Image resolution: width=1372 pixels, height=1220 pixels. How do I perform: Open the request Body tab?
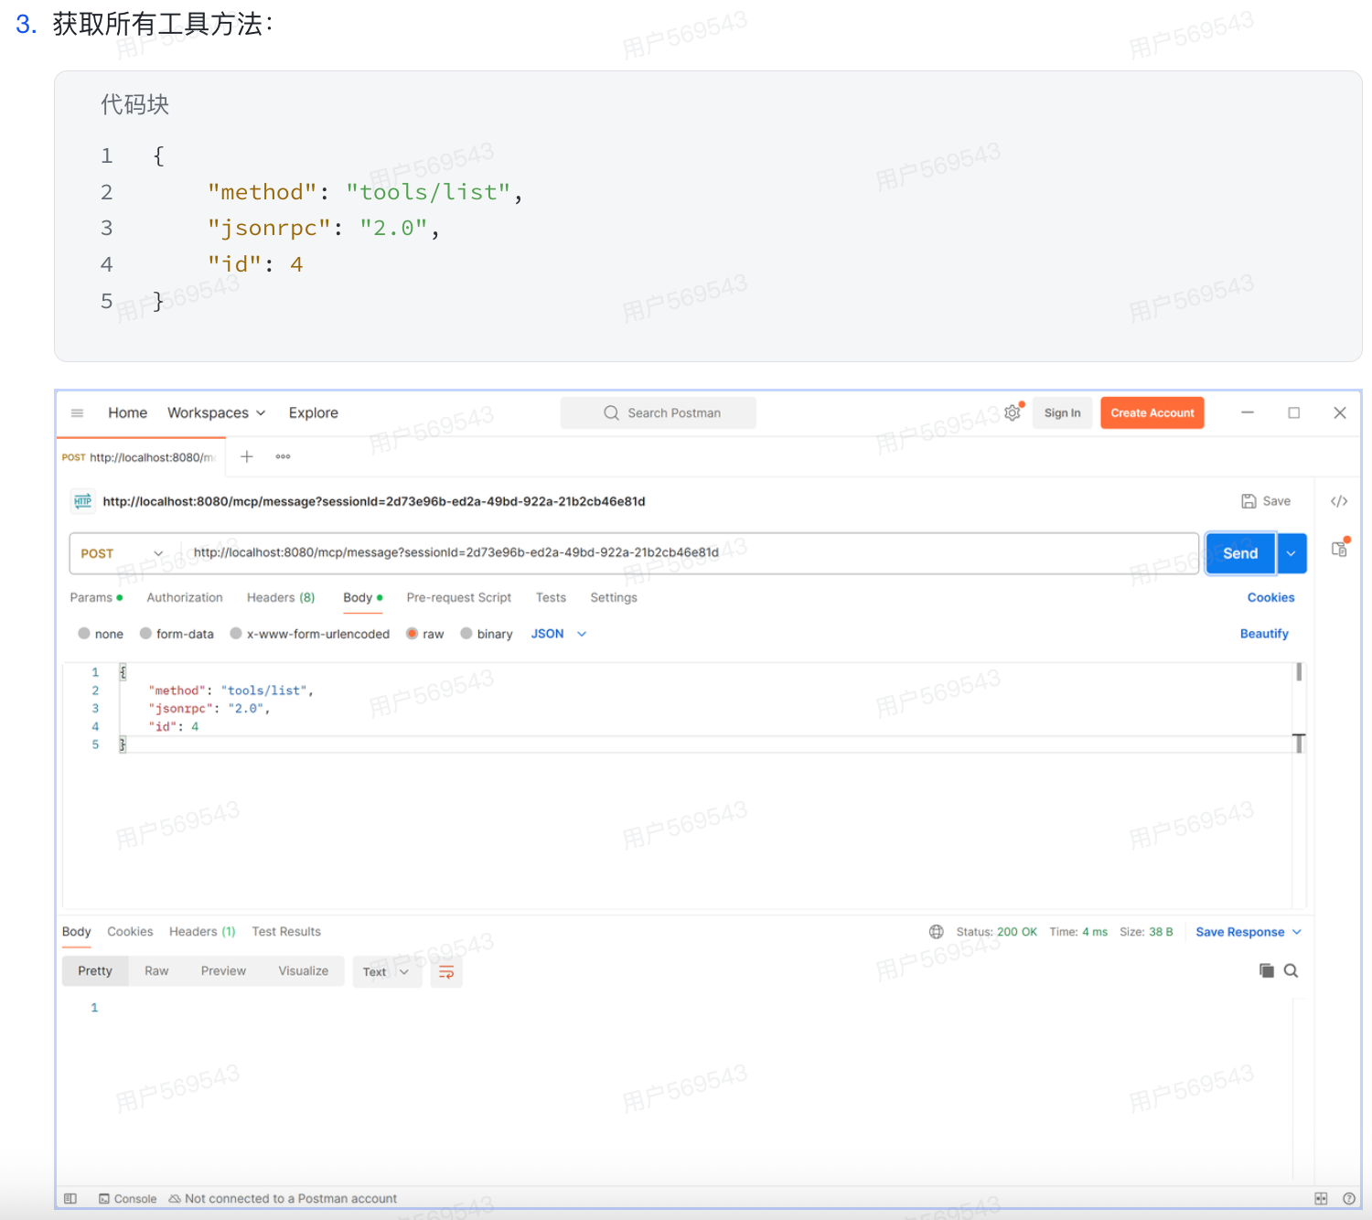click(363, 598)
